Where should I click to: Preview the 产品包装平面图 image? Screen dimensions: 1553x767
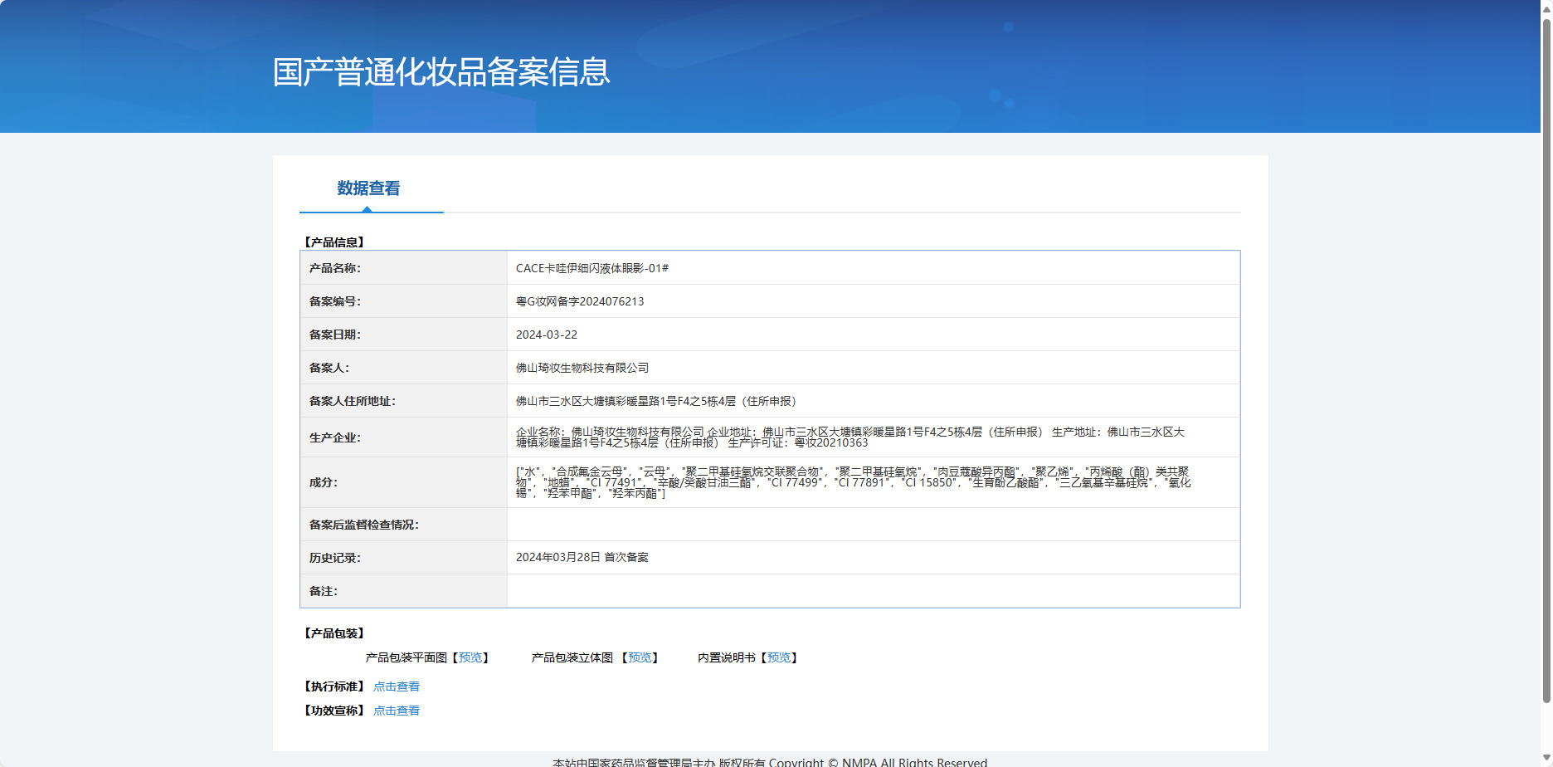(470, 657)
